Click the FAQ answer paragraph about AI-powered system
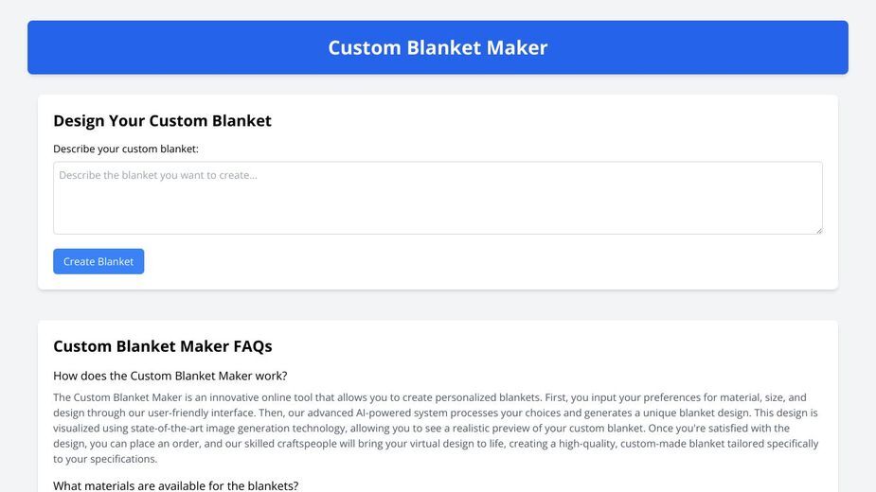The image size is (876, 492). [436, 429]
